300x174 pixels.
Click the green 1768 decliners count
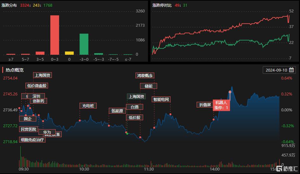(x=48, y=5)
